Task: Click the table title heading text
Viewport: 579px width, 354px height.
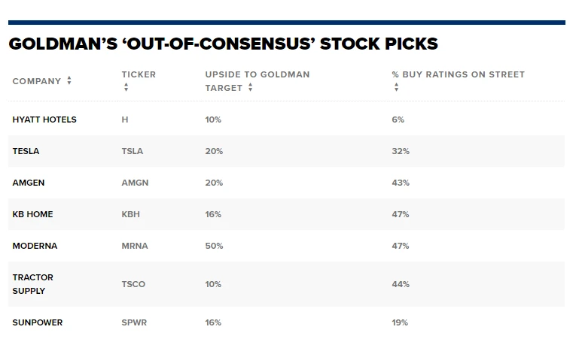Action: 223,44
